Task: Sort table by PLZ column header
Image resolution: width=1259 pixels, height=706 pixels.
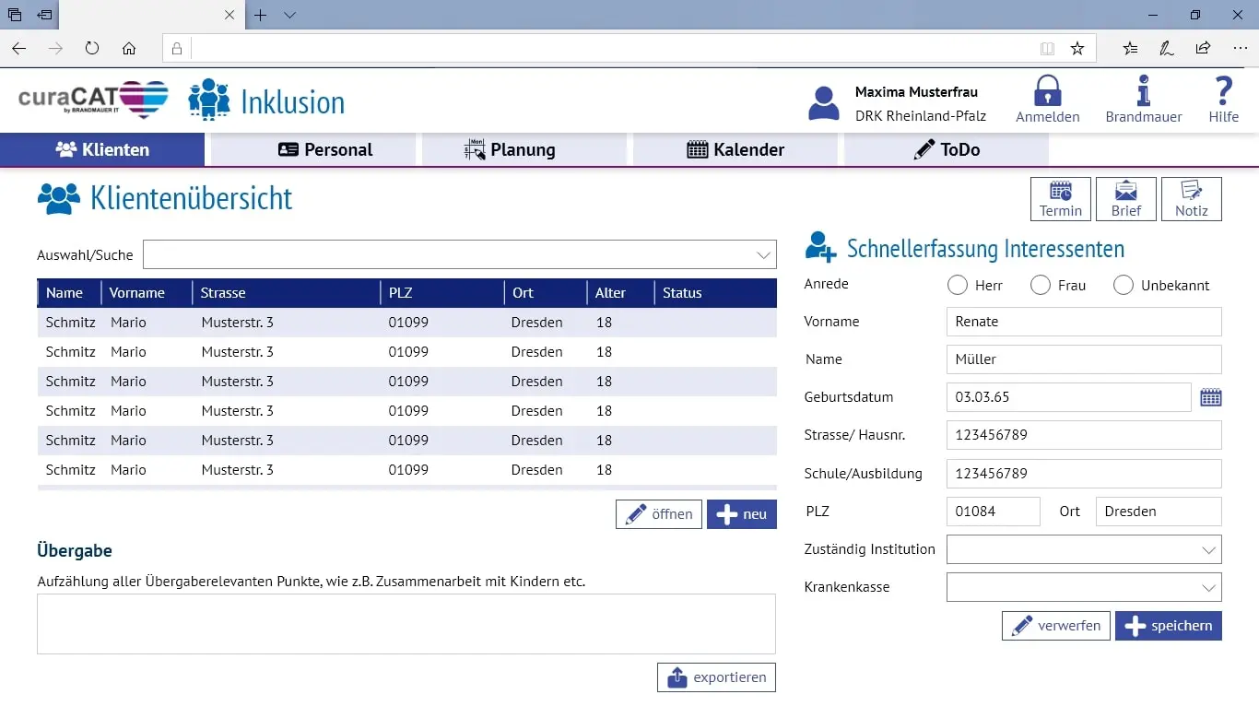Action: [x=441, y=293]
